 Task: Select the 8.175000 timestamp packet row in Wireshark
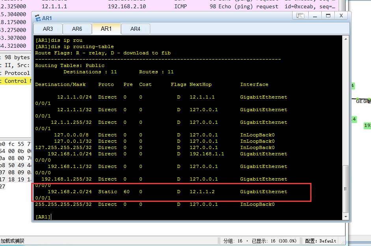click(x=16, y=22)
